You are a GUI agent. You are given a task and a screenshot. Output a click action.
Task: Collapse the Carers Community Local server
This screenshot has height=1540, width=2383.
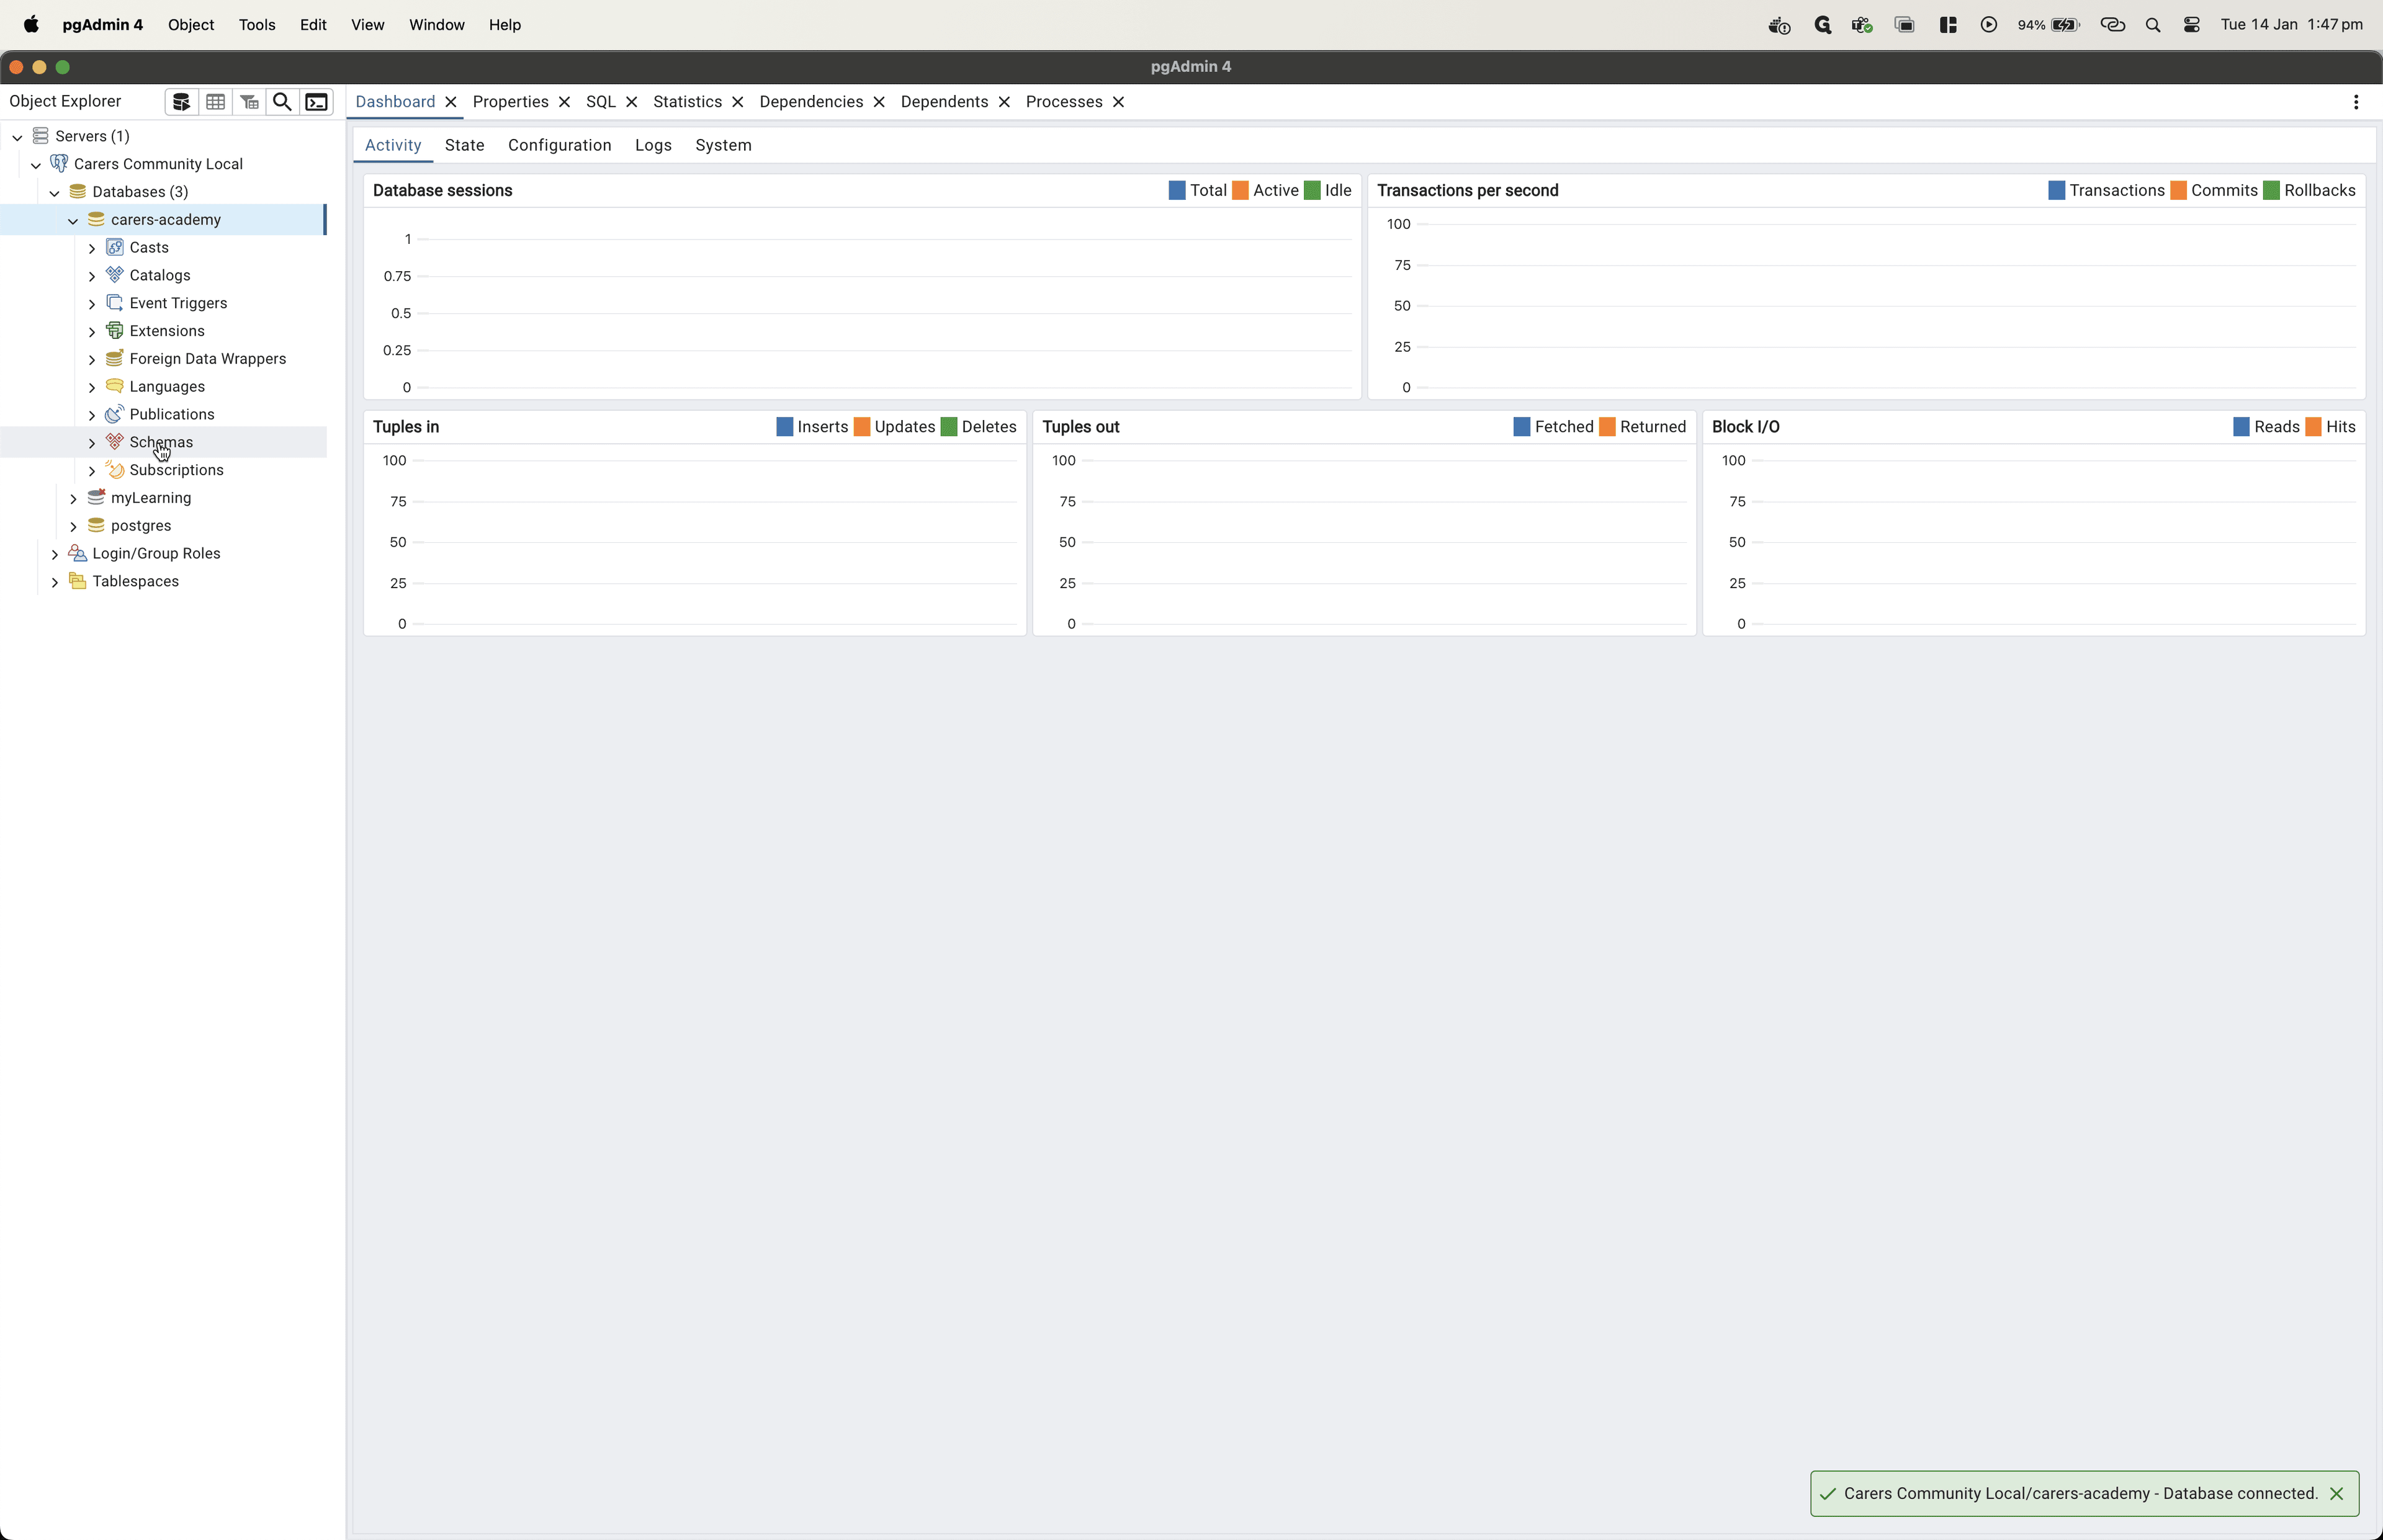pos(36,165)
